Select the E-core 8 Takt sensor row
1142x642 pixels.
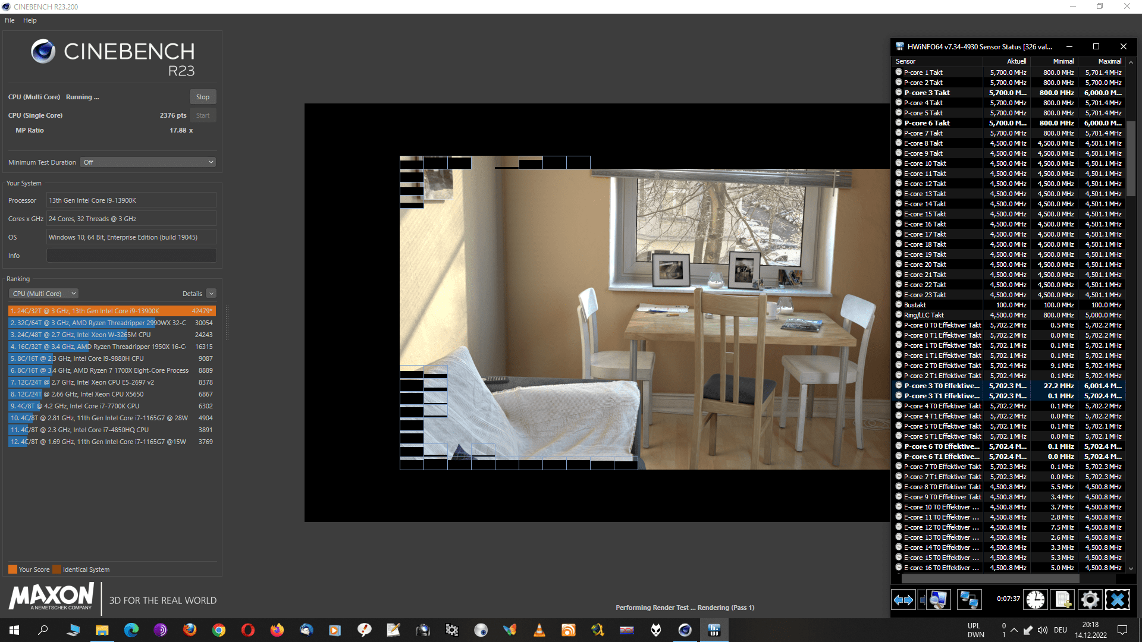(1009, 143)
